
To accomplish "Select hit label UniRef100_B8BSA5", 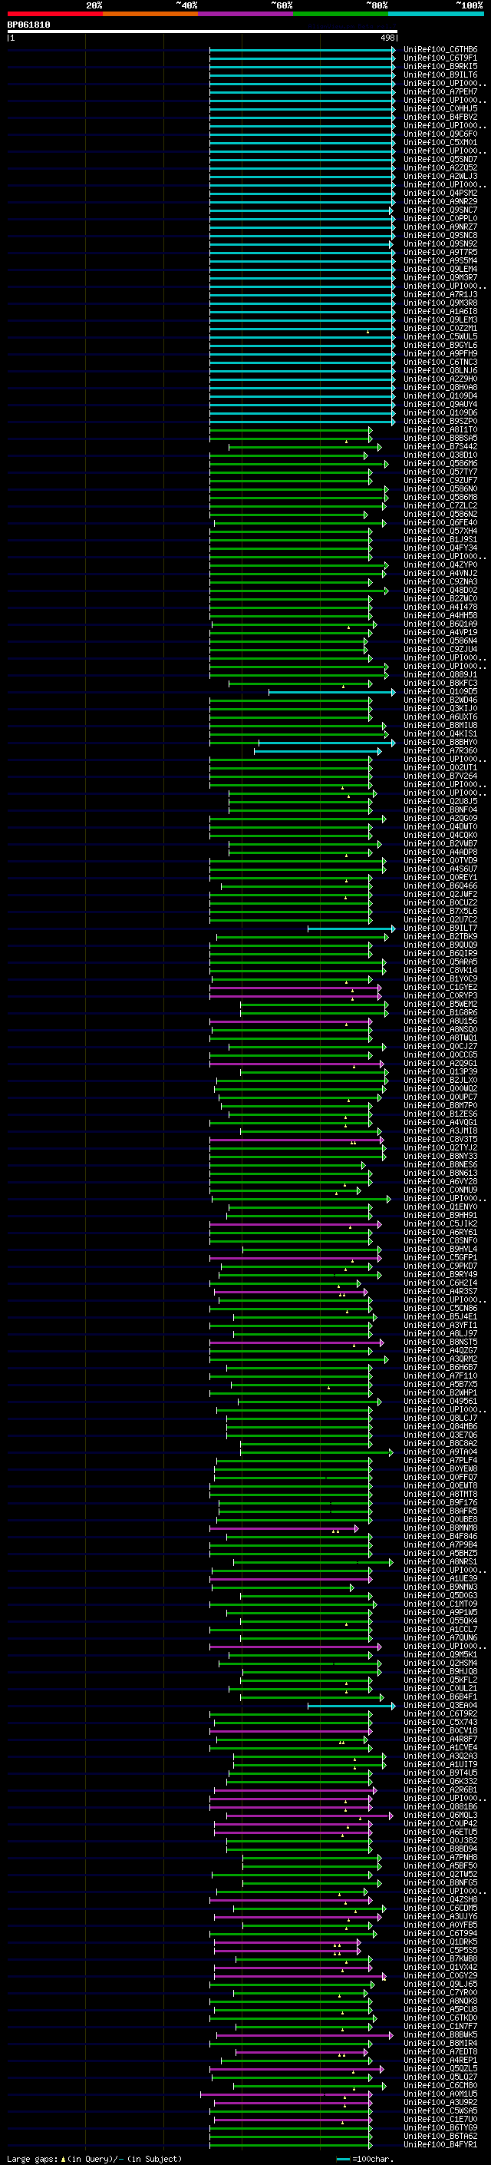I will pyautogui.click(x=440, y=438).
